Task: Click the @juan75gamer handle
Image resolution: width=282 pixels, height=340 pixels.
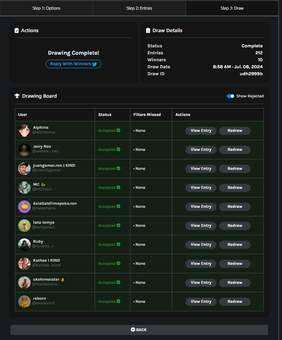Action: coord(47,170)
